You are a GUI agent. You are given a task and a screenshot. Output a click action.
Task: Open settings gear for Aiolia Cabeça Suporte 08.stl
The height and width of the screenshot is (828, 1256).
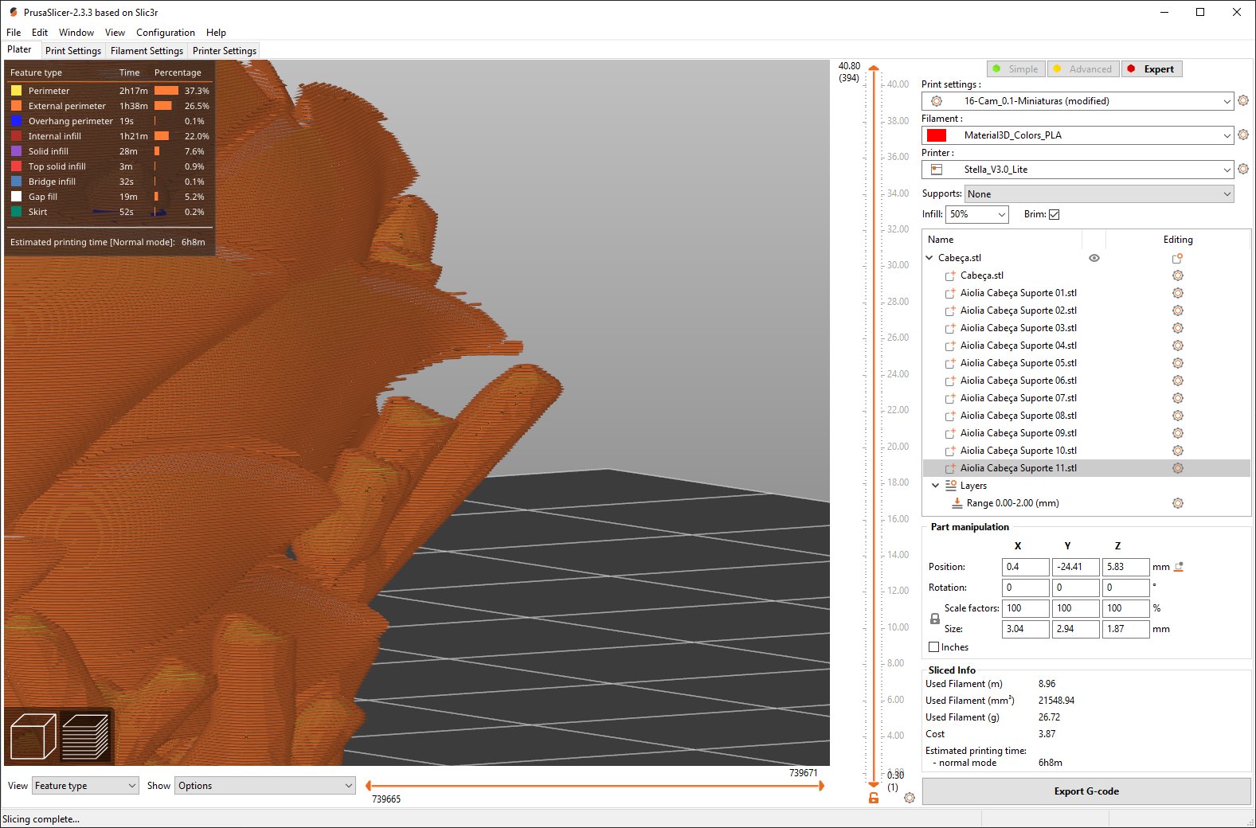pyautogui.click(x=1177, y=416)
